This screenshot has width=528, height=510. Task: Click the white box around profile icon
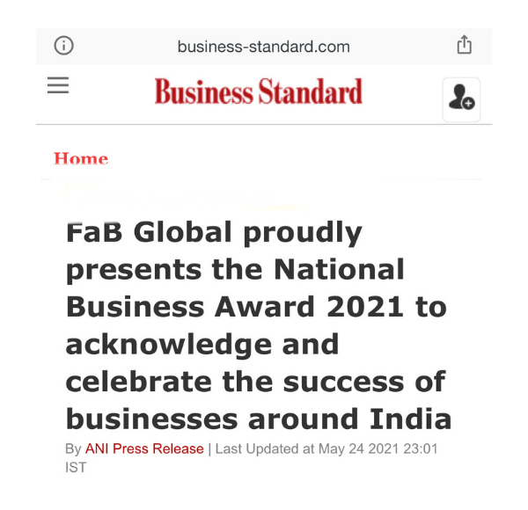(461, 99)
